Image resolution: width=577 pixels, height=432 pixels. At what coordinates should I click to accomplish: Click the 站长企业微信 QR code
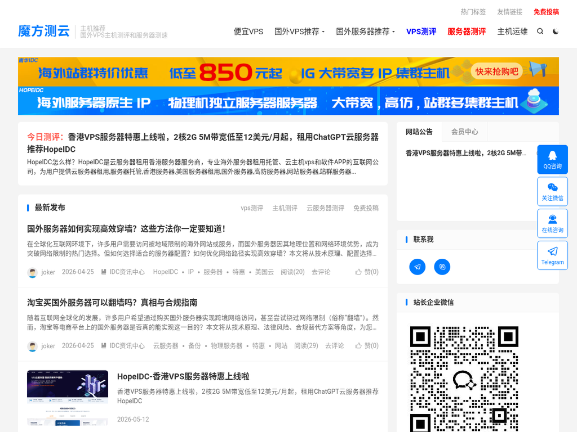click(464, 379)
